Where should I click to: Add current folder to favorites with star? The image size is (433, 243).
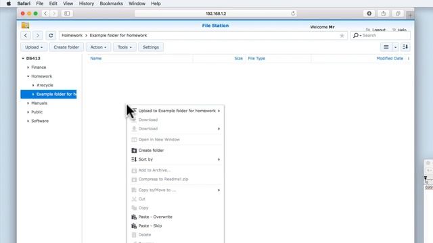(342, 36)
